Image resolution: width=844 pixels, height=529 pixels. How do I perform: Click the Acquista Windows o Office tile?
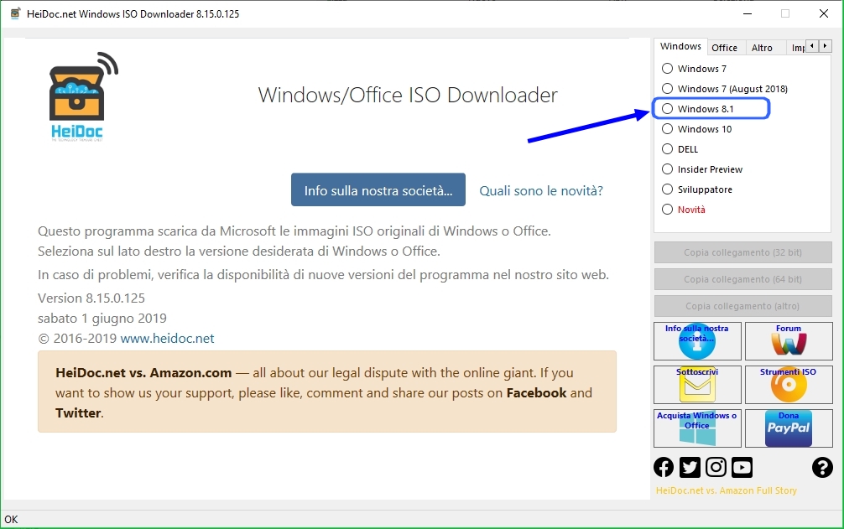[697, 428]
